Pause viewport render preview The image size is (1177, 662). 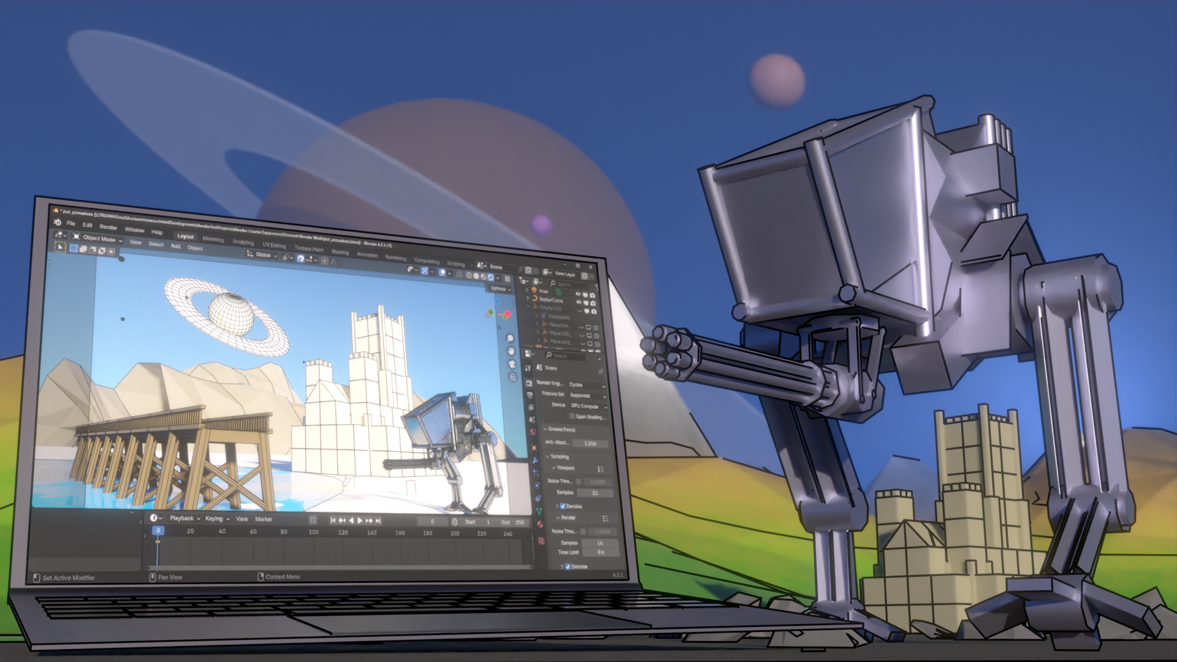click(x=507, y=279)
